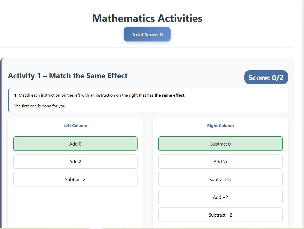Click the horizontal scrollbar at page bottom
The width and height of the screenshot is (304, 229).
pos(96,228)
